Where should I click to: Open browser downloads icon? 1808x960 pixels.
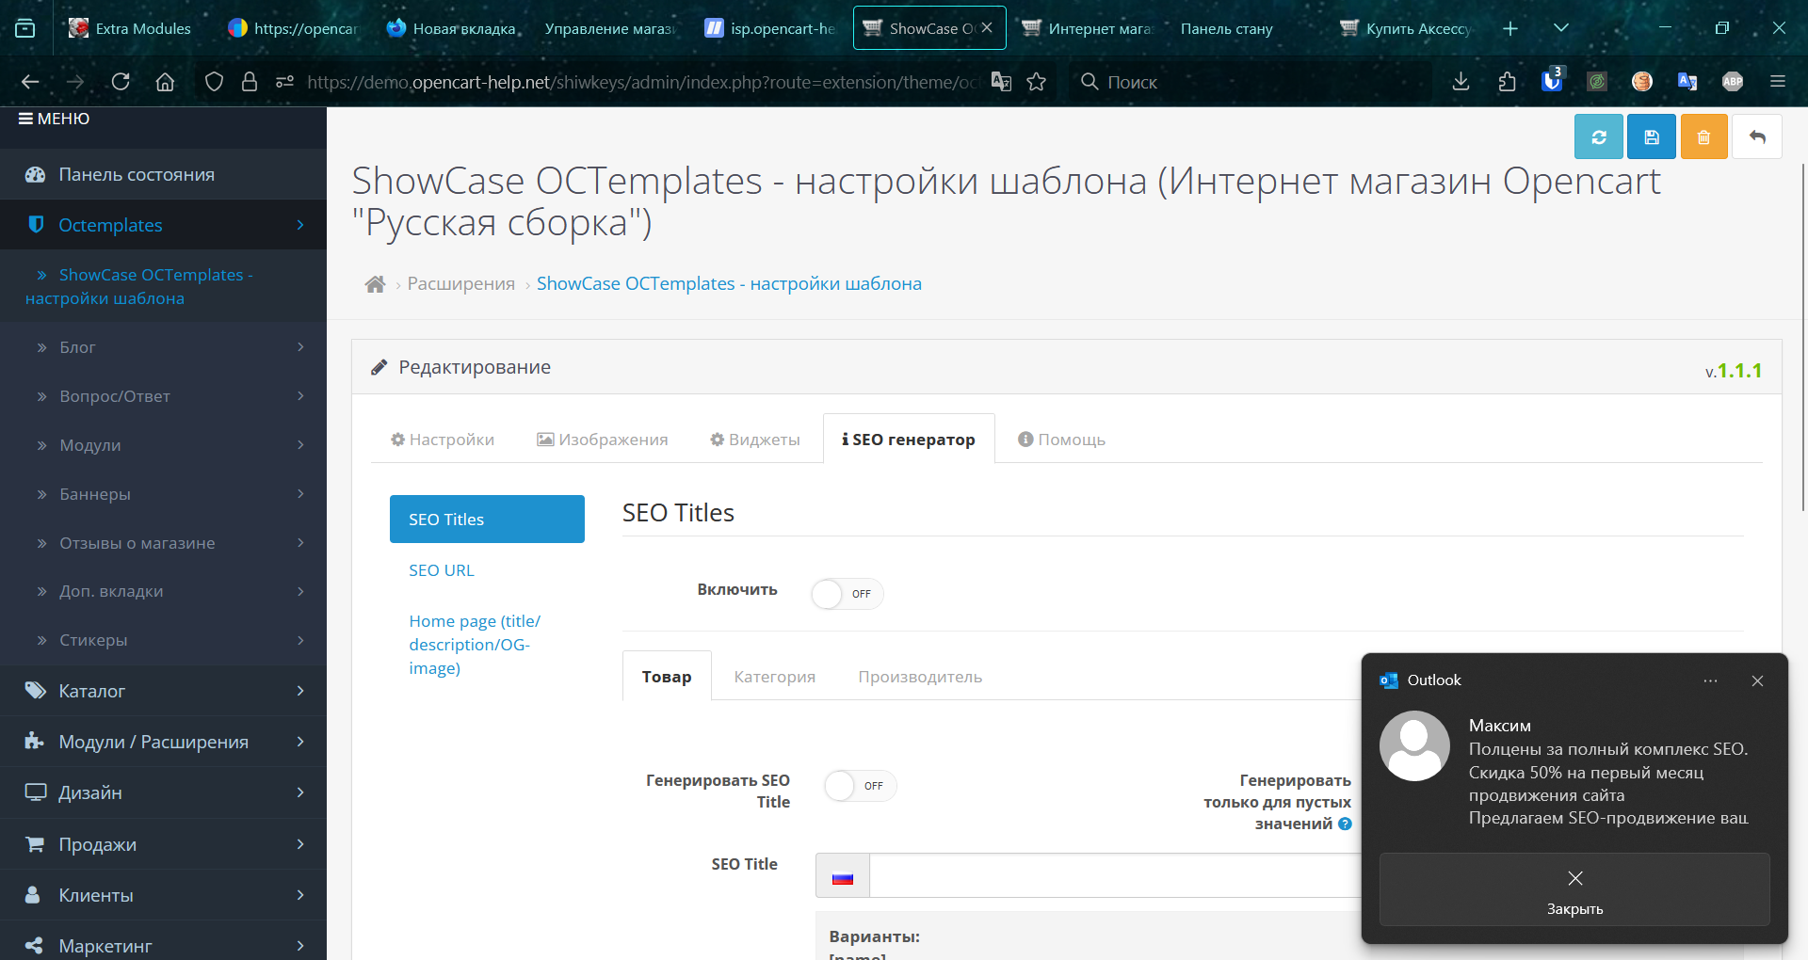pos(1461,82)
